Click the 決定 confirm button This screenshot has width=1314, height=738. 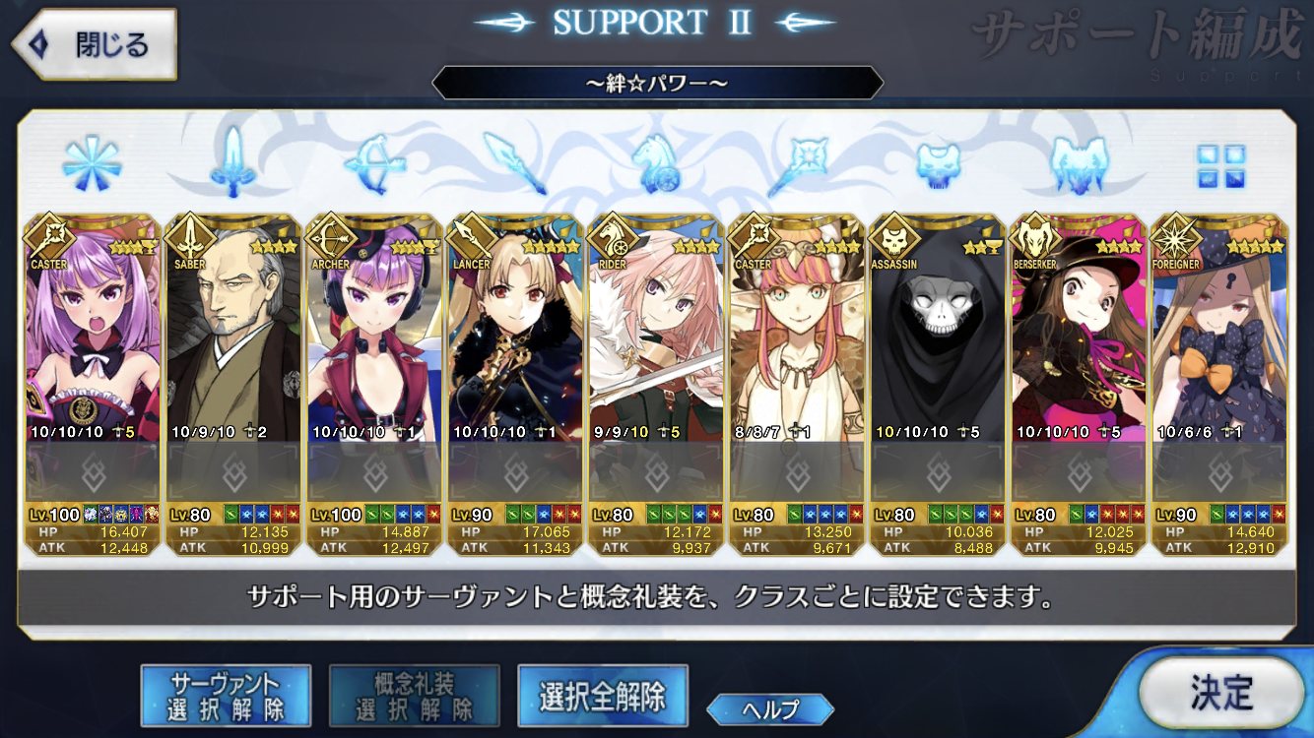1221,693
